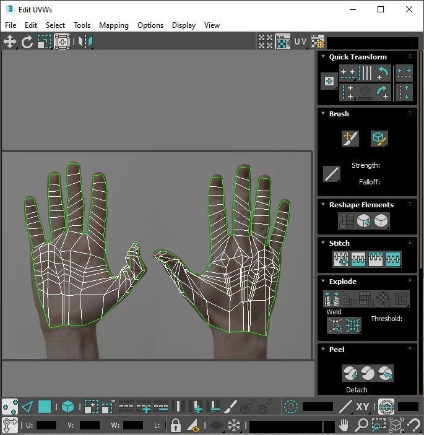Toggle the Lock Selection padlock icon
Image resolution: width=424 pixels, height=435 pixels.
[175, 424]
